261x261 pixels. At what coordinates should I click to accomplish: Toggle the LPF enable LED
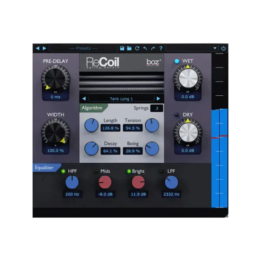point(161,171)
